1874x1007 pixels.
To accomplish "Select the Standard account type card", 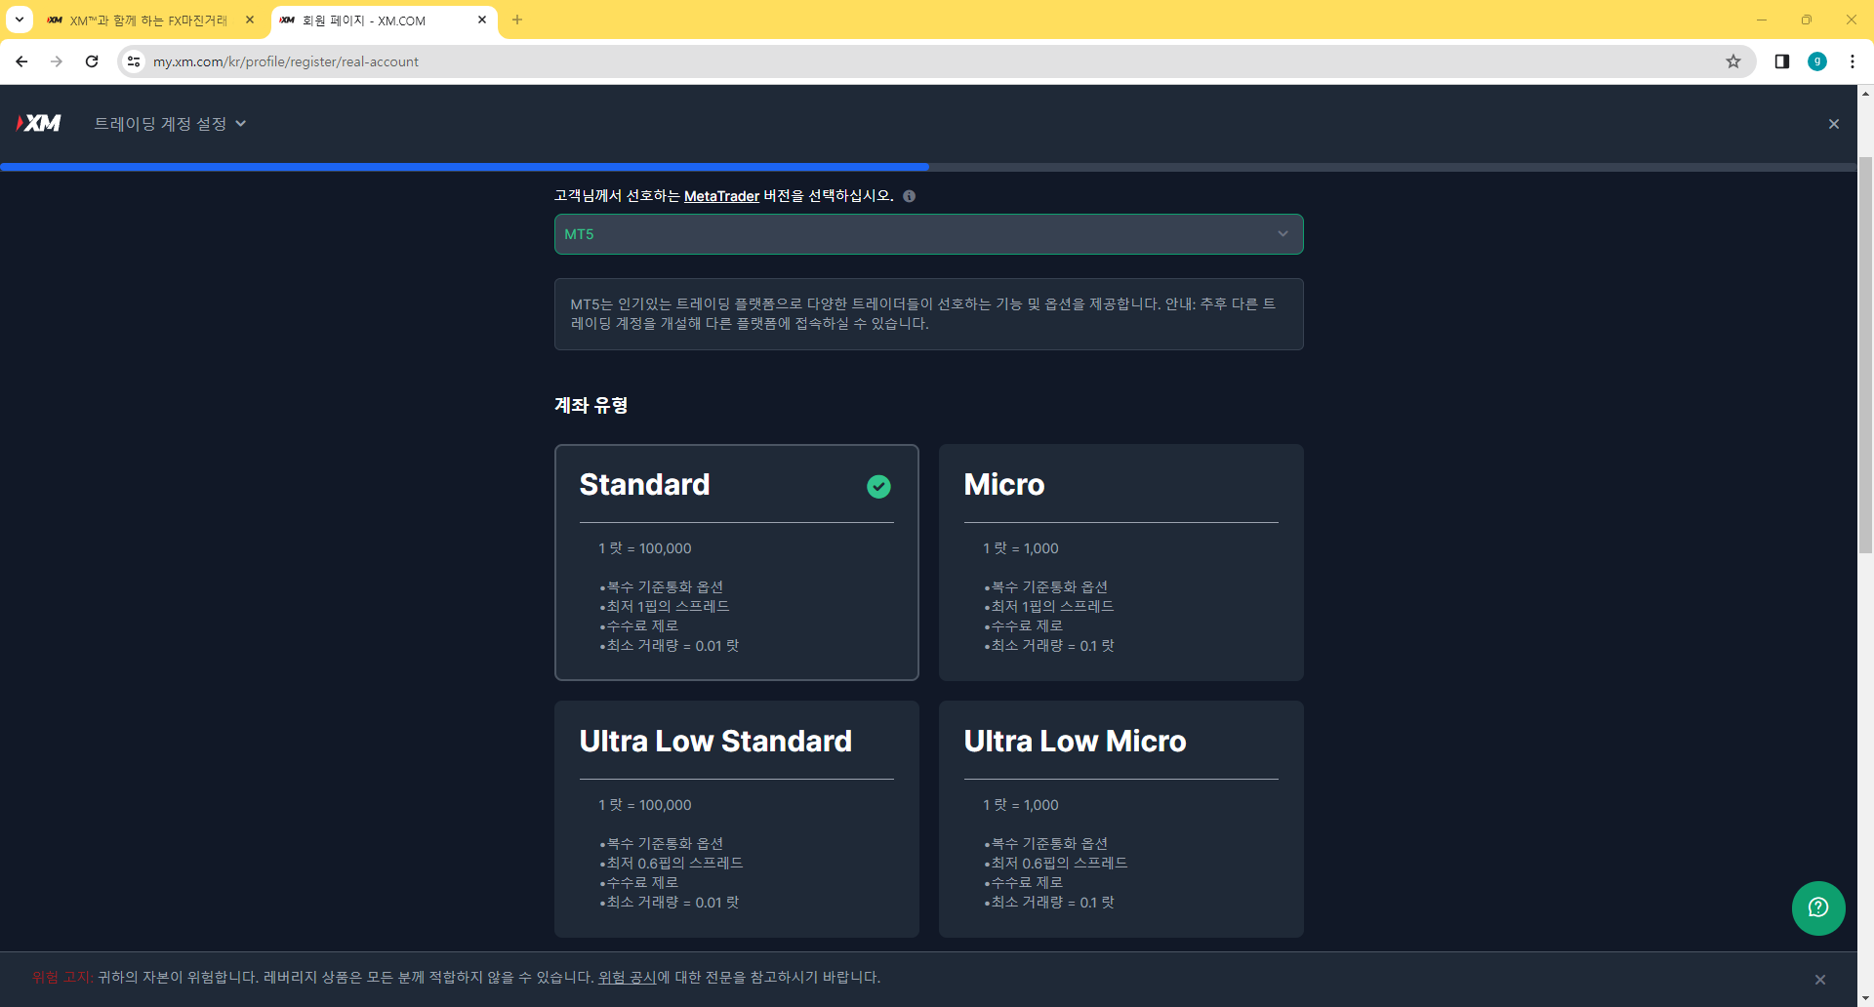I will 736,562.
